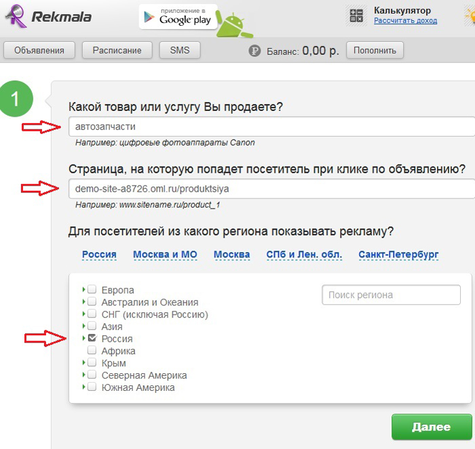Open the Объявления section

tap(39, 50)
